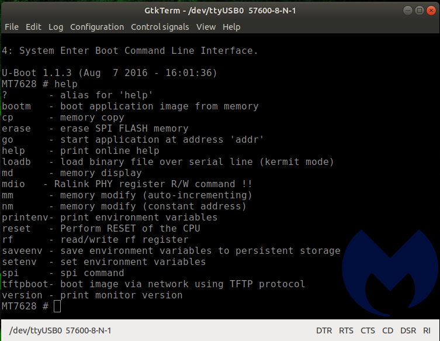The image size is (440, 341).
Task: Click the RI signal indicator
Action: click(x=427, y=330)
